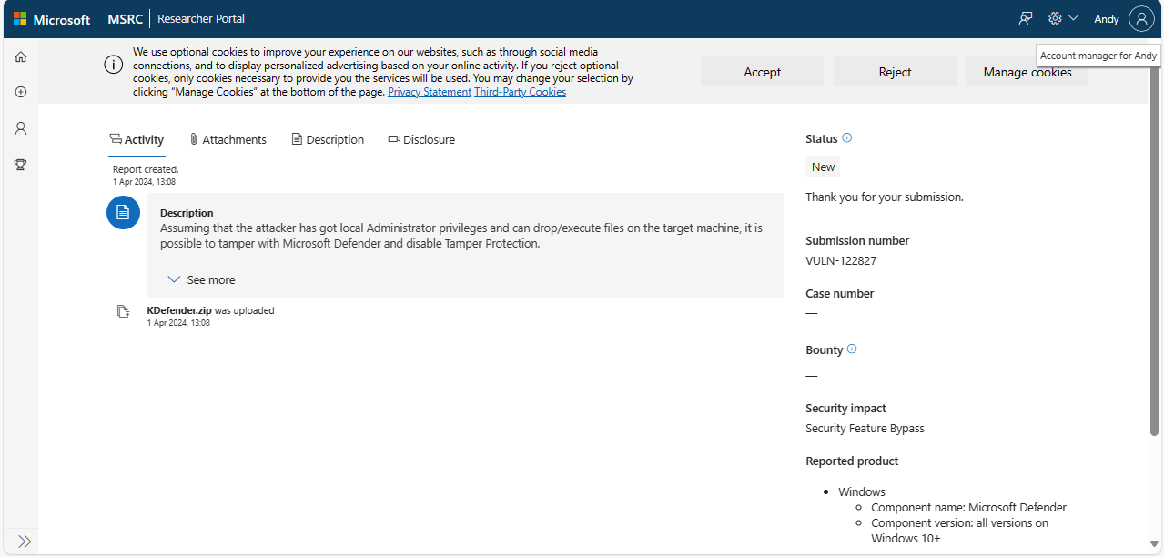Open the settings gear dropdown
The image size is (1164, 557).
[1062, 18]
